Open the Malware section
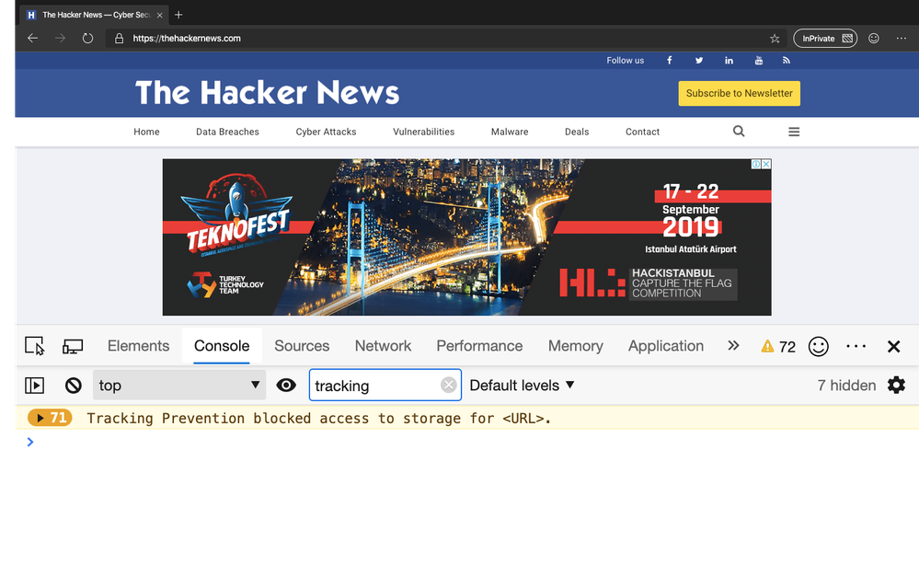This screenshot has width=919, height=565. [x=510, y=132]
